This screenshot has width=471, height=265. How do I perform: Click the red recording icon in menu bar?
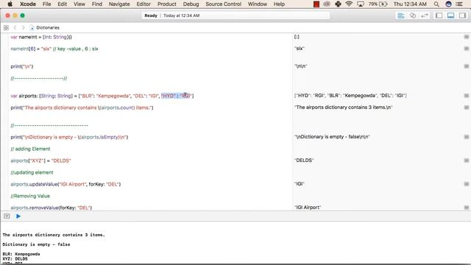tap(316, 4)
